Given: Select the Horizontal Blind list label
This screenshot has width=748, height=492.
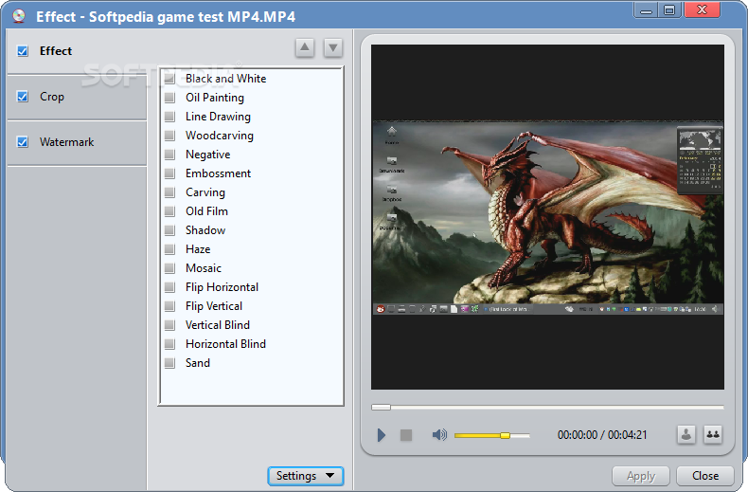Looking at the screenshot, I should 225,344.
